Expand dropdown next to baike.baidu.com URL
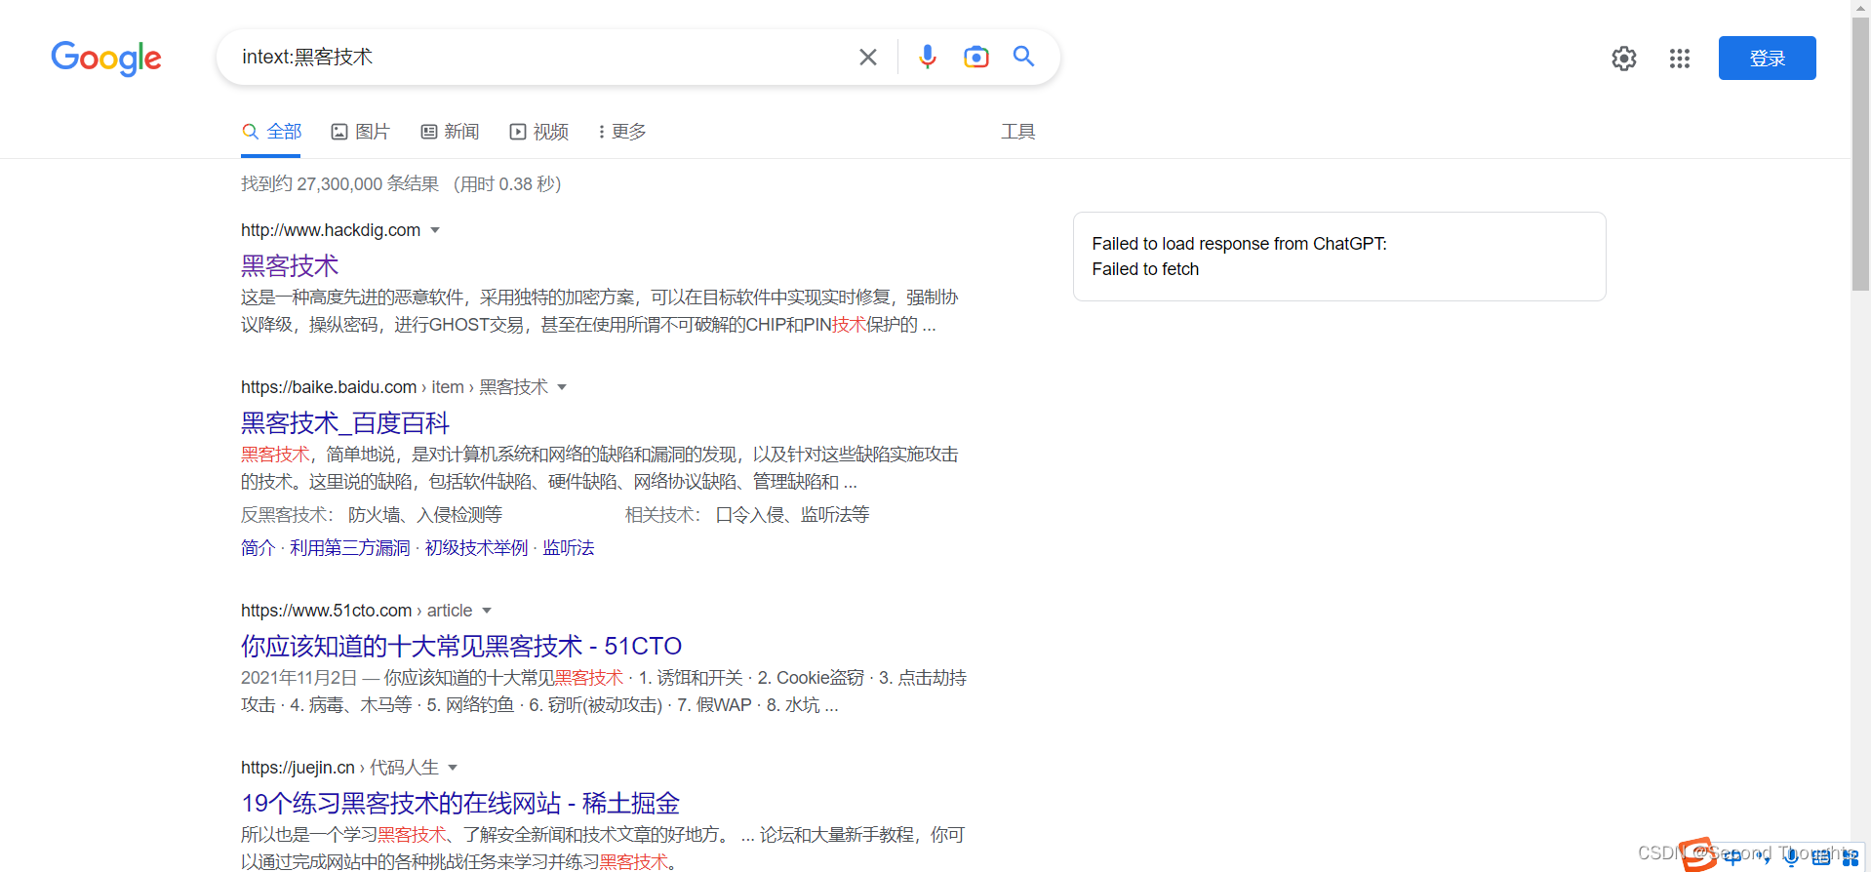The height and width of the screenshot is (872, 1871). point(562,387)
